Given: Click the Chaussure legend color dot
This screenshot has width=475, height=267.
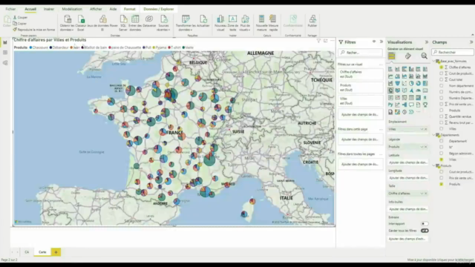Looking at the screenshot, I should (x=30, y=47).
